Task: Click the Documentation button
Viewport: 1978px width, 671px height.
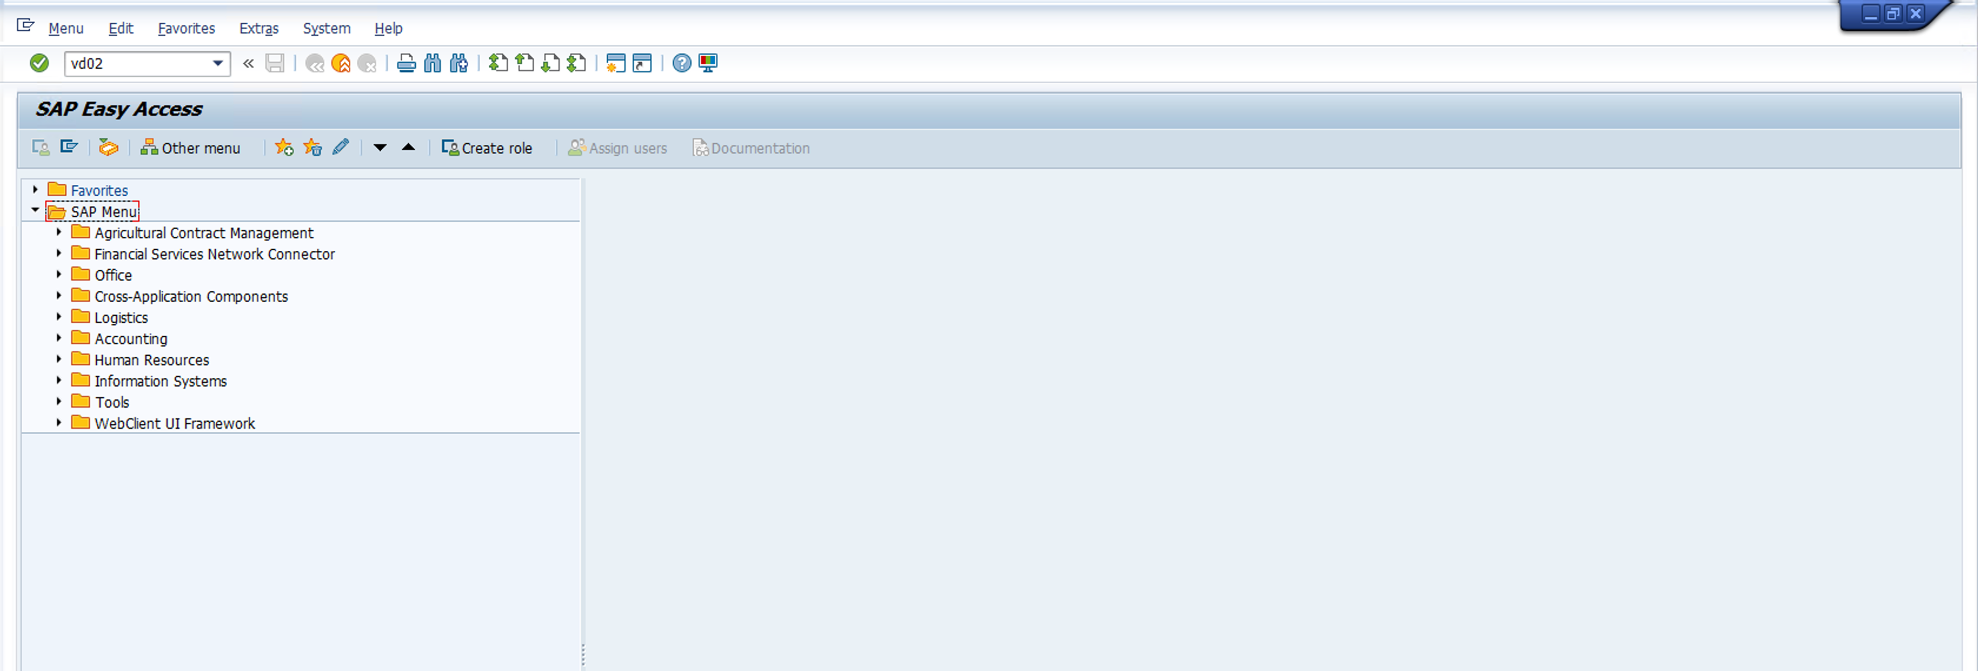Action: click(751, 148)
